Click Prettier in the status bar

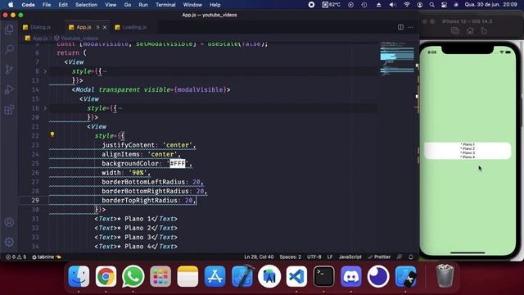tap(379, 256)
